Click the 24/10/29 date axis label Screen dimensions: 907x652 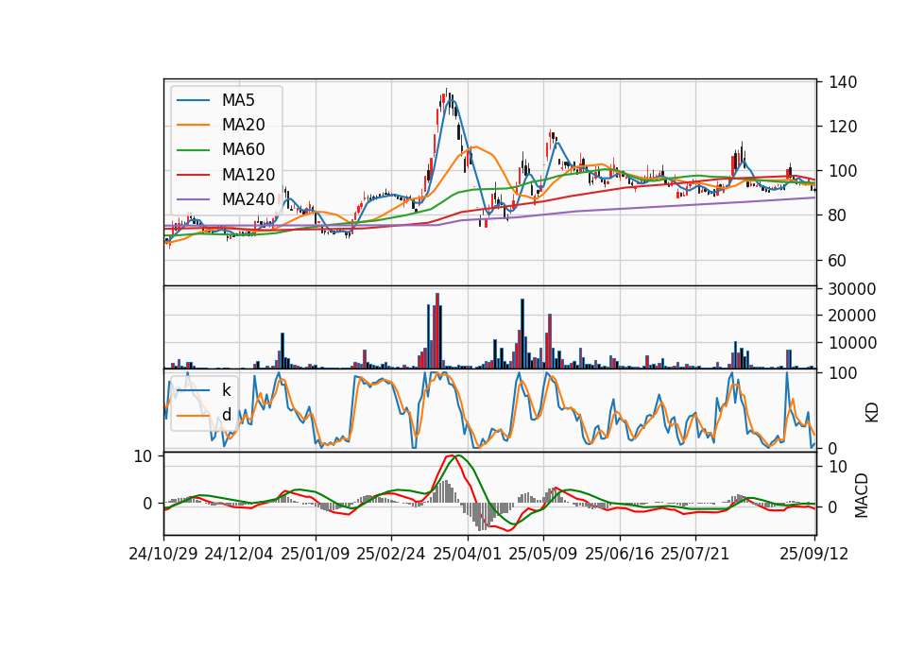point(163,554)
